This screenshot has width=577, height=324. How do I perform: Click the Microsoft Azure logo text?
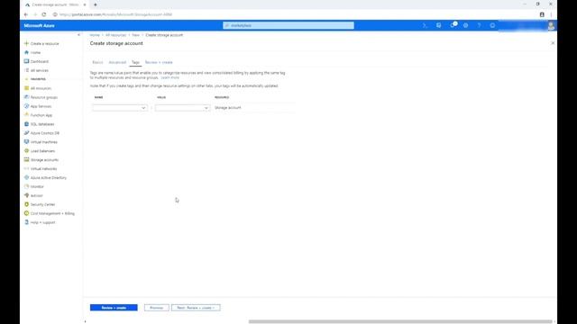coord(40,26)
